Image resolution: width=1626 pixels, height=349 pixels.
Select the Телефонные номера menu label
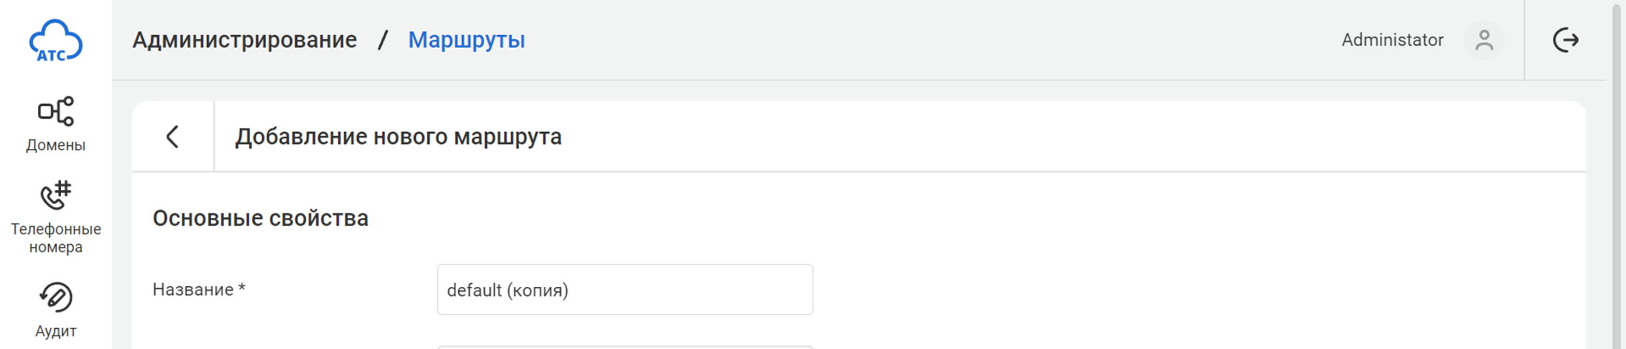click(56, 238)
